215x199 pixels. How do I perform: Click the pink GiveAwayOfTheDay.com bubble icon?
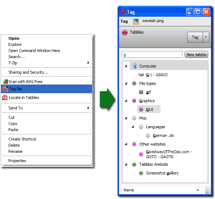click(141, 154)
